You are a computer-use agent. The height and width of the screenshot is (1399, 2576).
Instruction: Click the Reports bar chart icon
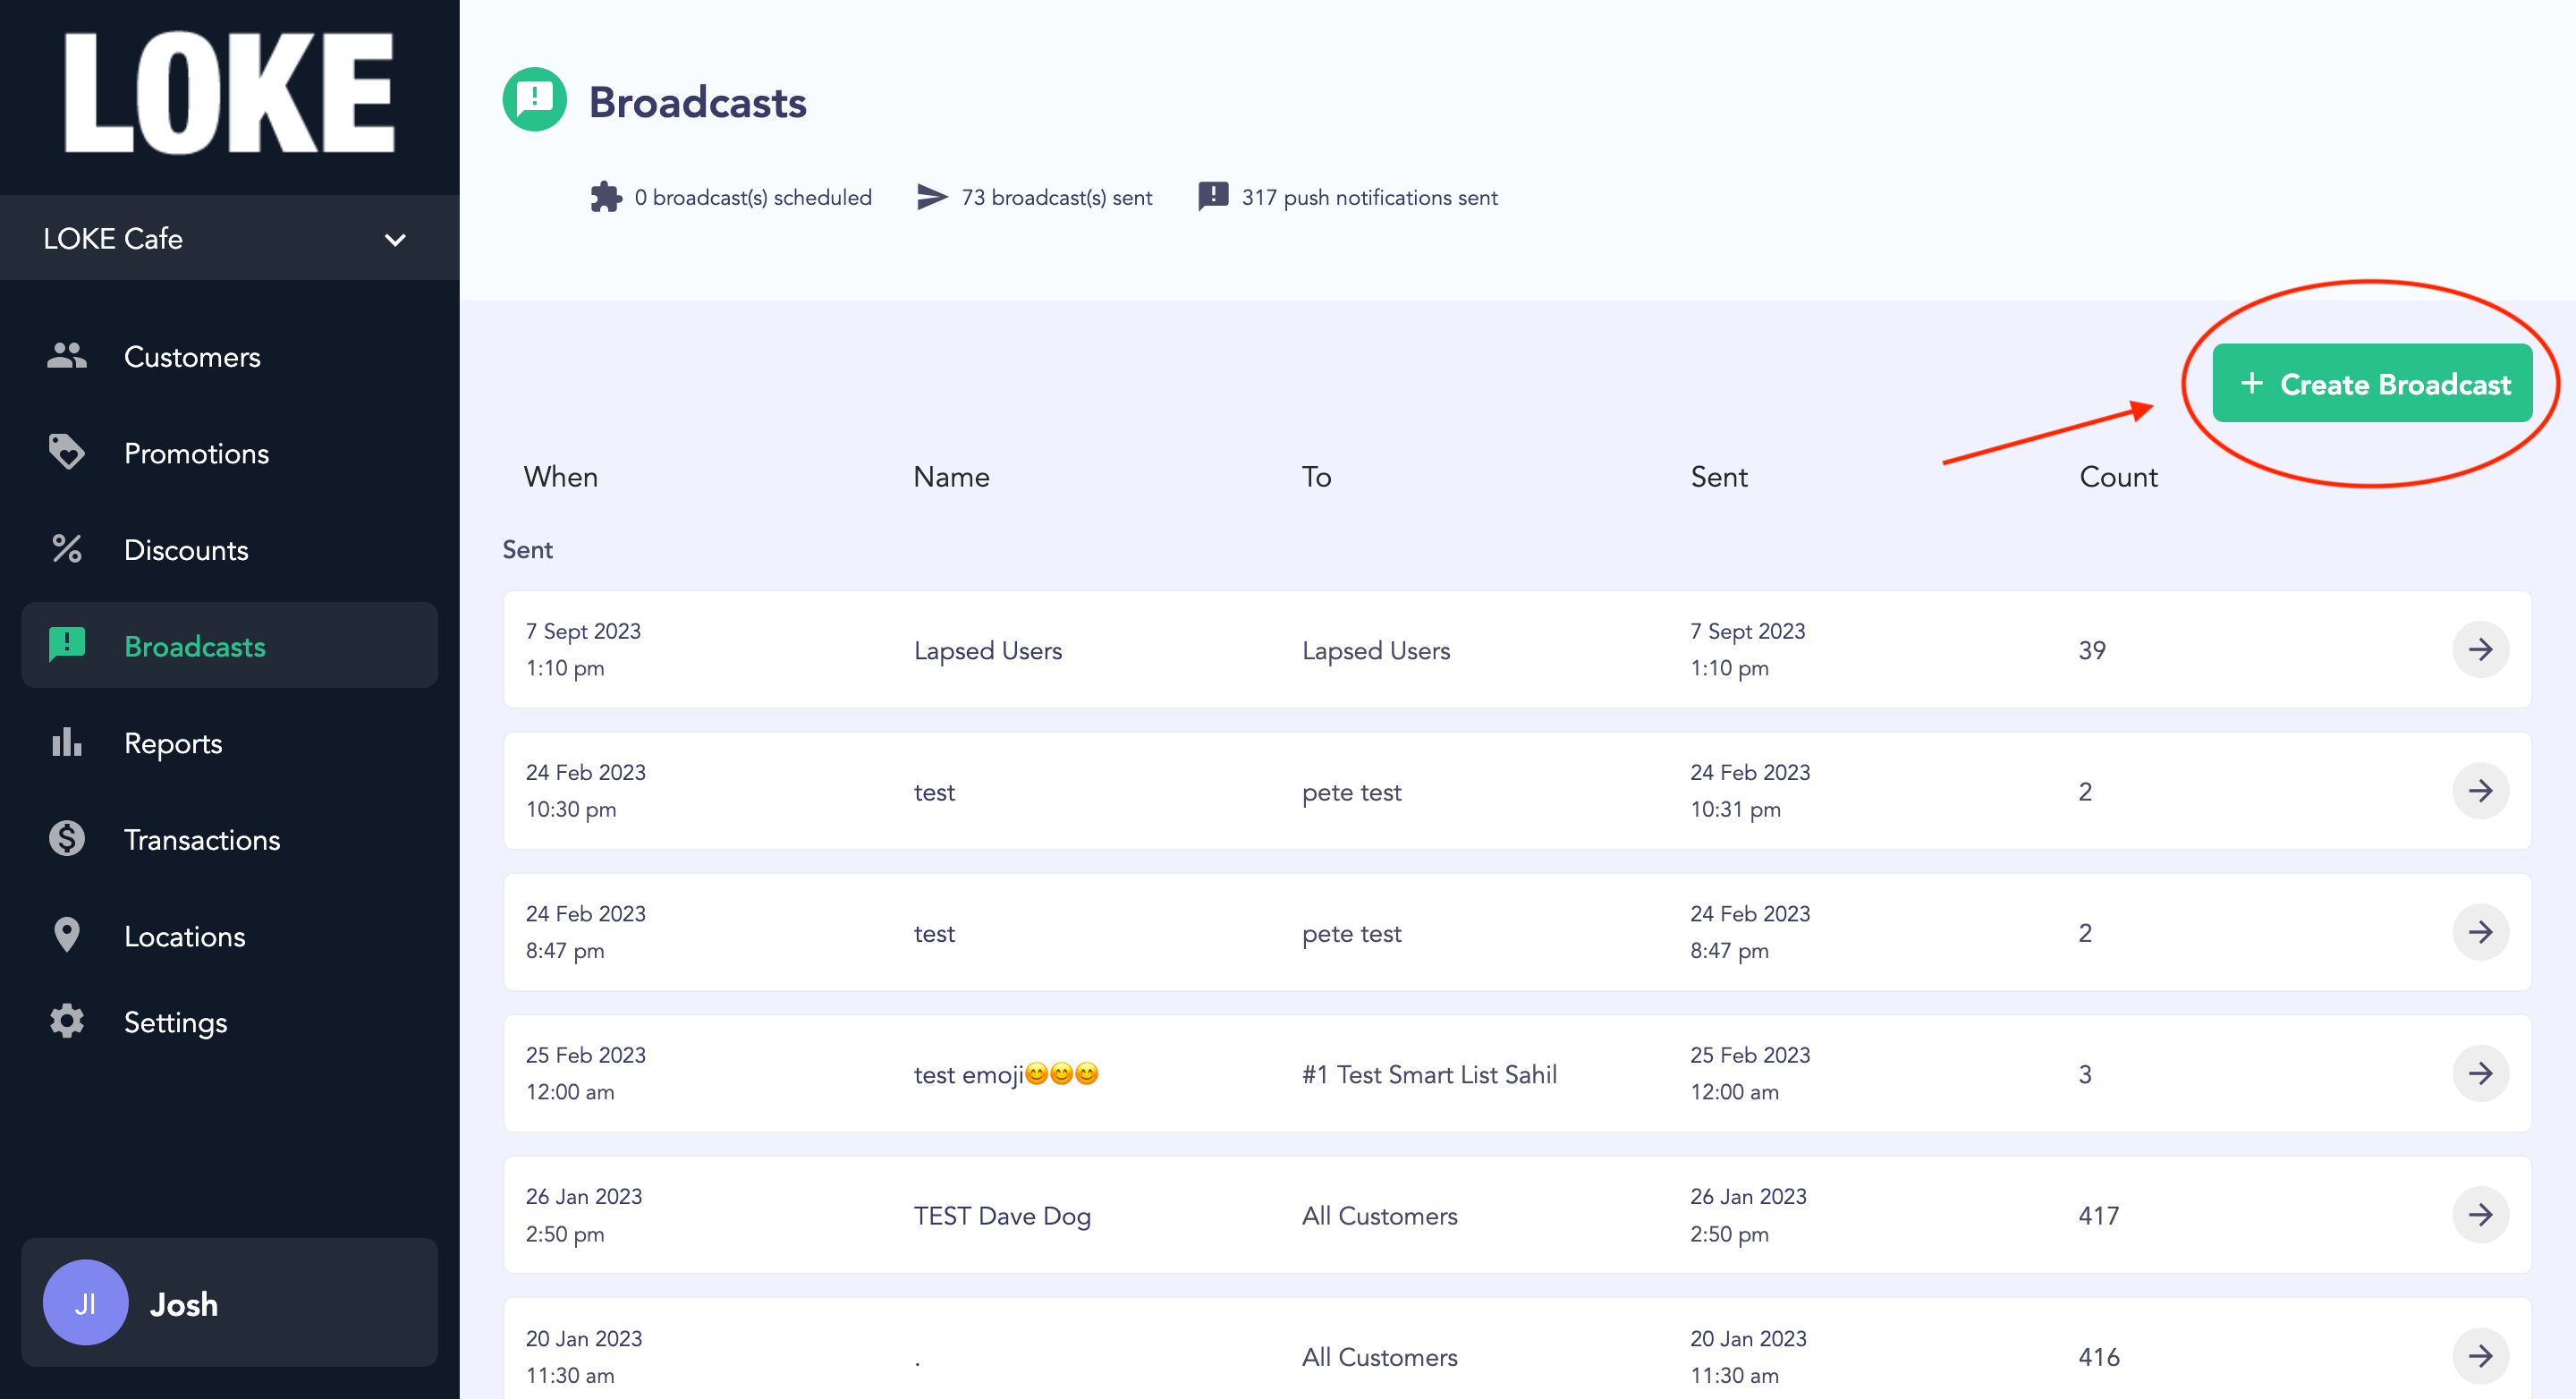pyautogui.click(x=67, y=742)
